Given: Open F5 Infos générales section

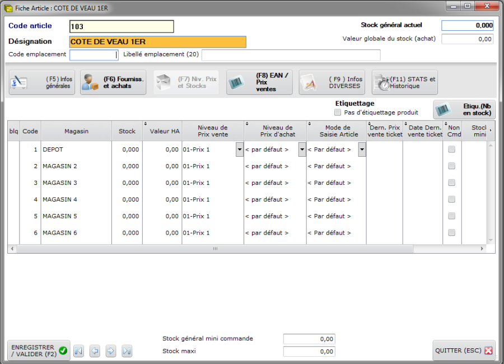Looking at the screenshot, I should pyautogui.click(x=42, y=82).
